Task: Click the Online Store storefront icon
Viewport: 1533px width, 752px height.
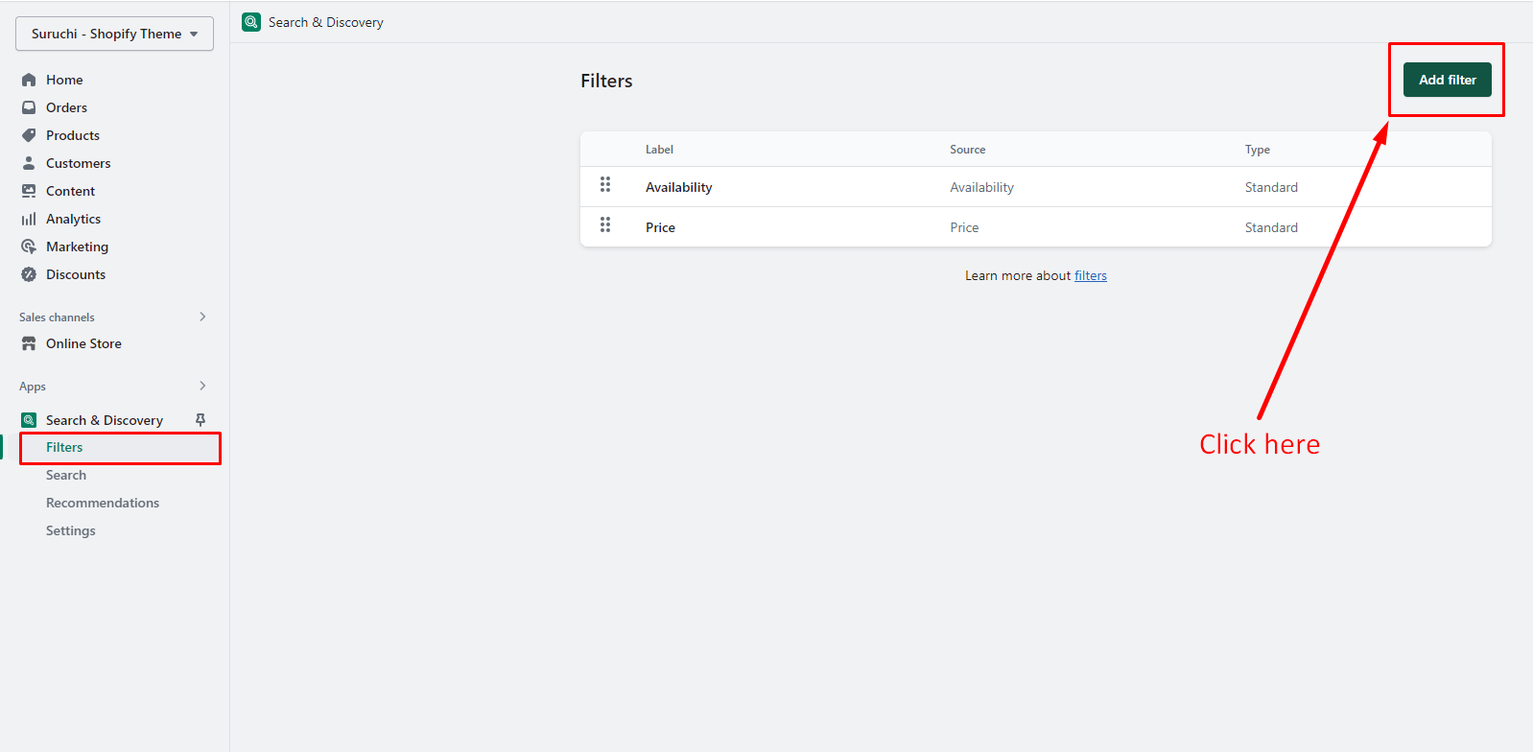Action: tap(29, 343)
